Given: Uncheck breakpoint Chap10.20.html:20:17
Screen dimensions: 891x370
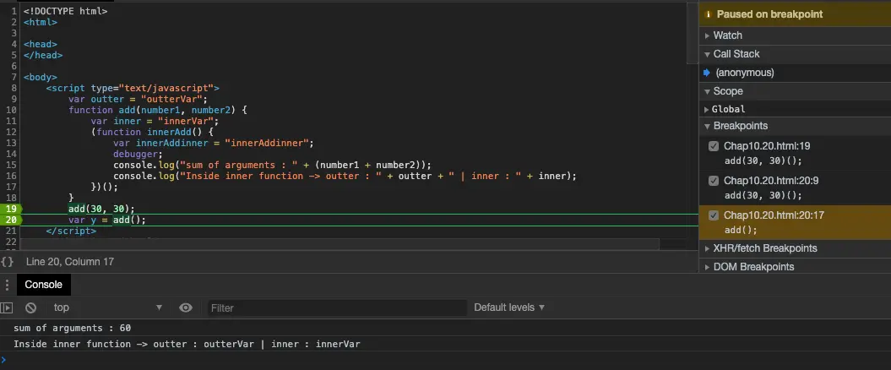Looking at the screenshot, I should tap(713, 215).
